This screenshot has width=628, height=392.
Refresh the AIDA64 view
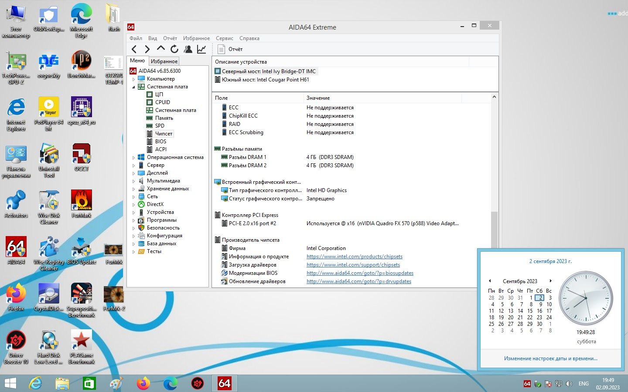(174, 49)
